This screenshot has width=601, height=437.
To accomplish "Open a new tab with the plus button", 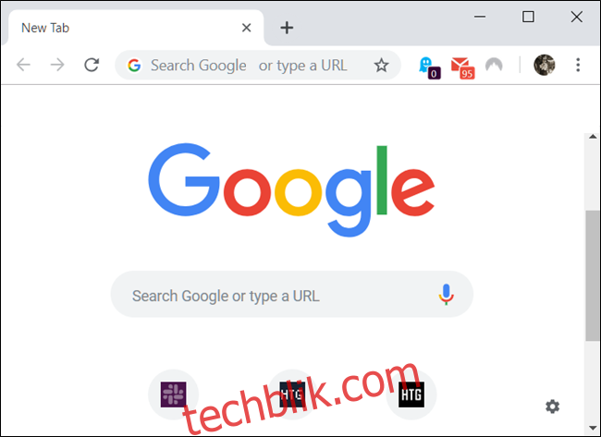I will (287, 28).
